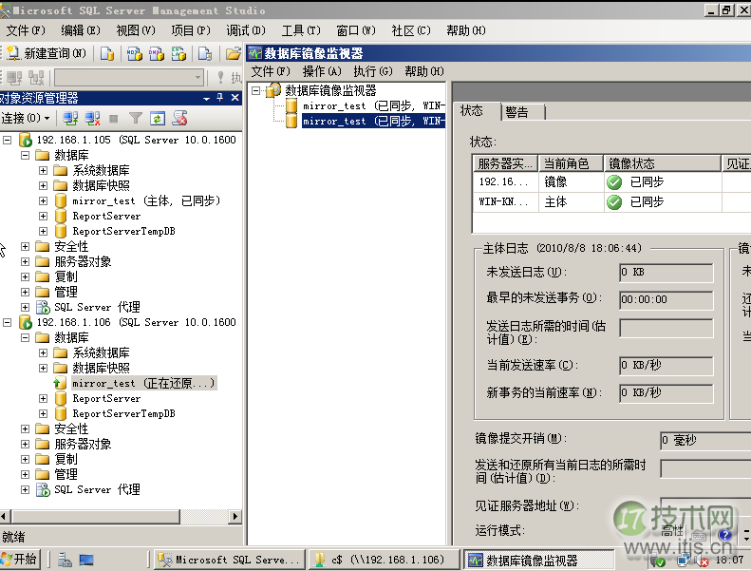The height and width of the screenshot is (571, 751).
Task: Click the DMX query toolbar icon
Action: (x=157, y=53)
